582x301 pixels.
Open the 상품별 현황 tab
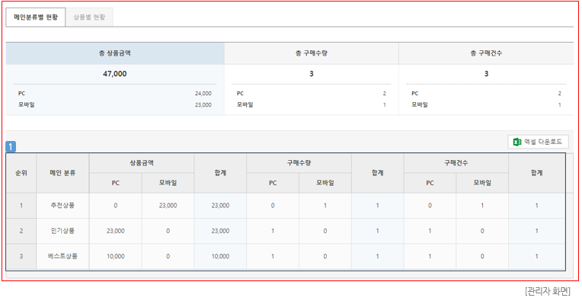[x=89, y=17]
